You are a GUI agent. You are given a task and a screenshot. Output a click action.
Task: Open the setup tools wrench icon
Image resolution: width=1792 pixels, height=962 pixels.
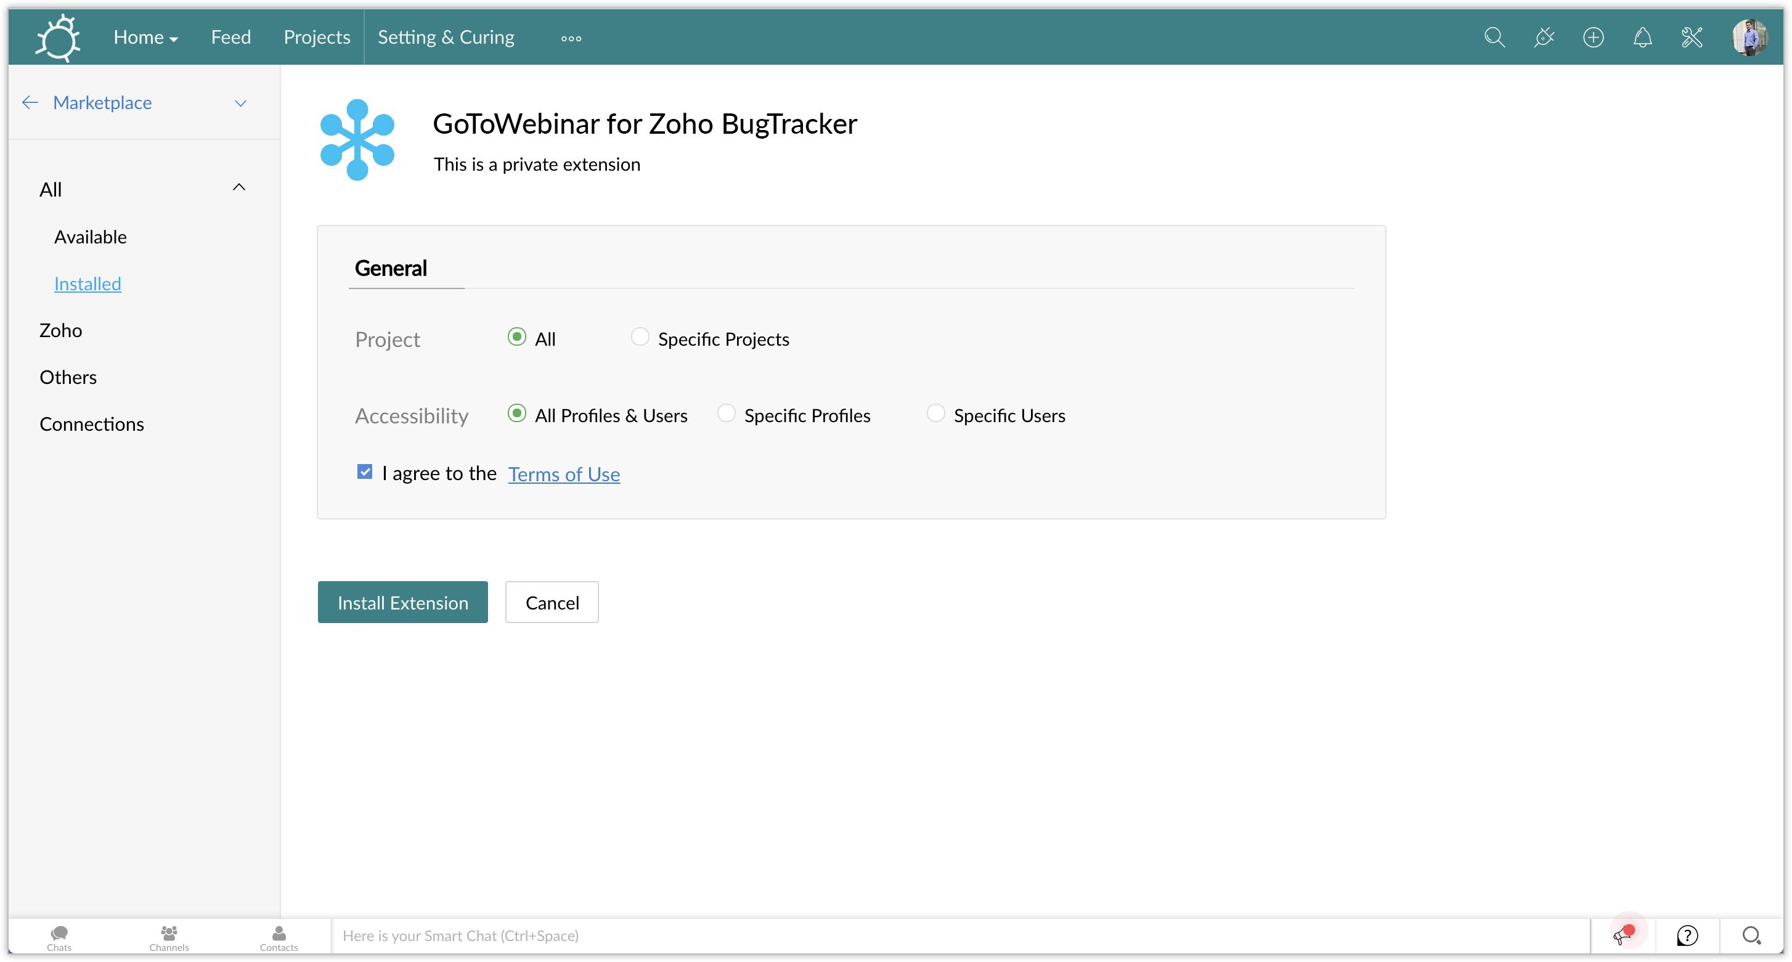pos(1692,38)
